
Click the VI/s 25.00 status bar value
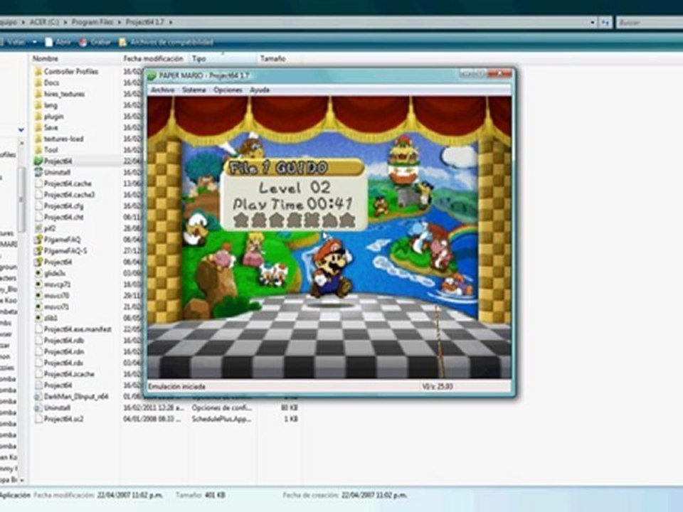[438, 386]
